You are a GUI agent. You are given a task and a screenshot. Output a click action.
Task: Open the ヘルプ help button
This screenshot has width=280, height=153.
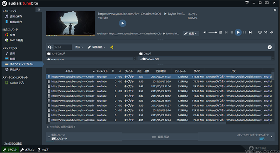point(43,150)
